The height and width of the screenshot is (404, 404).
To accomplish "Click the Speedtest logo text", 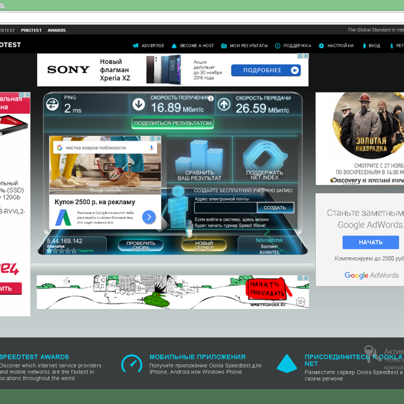I will coord(10,45).
